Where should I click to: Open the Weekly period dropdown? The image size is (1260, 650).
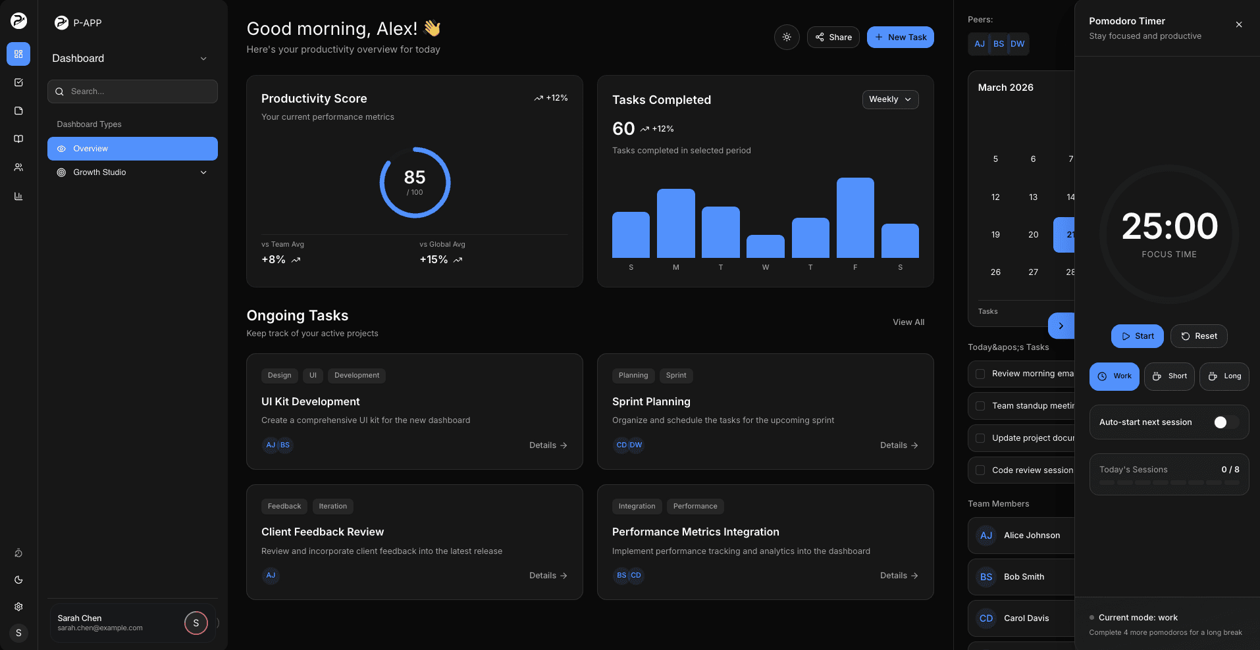pos(890,99)
